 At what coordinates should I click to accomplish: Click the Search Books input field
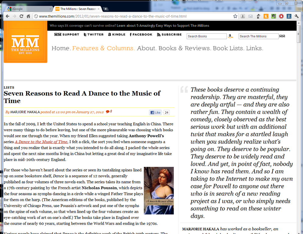pos(206,36)
